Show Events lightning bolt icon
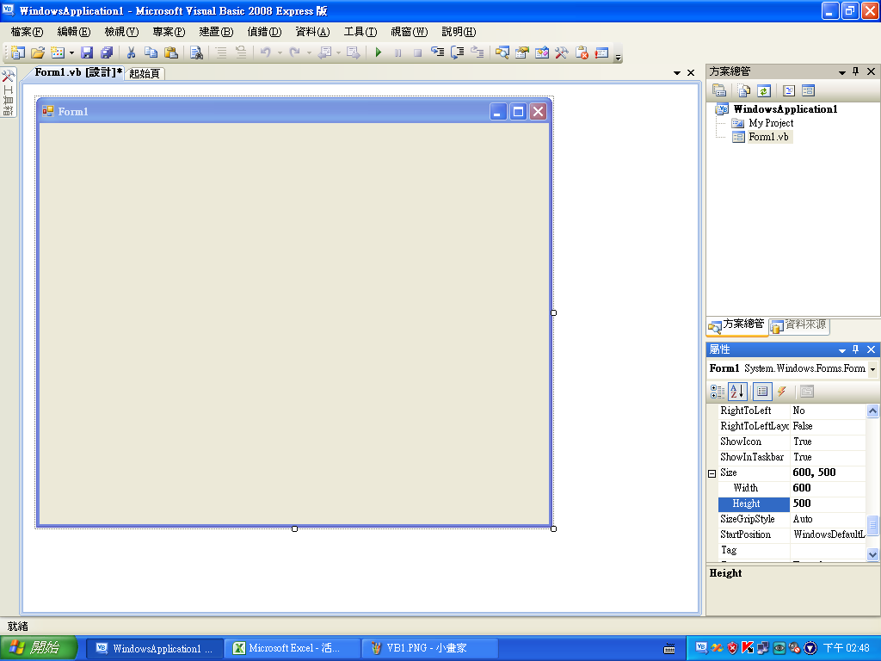The height and width of the screenshot is (661, 881). pos(781,392)
